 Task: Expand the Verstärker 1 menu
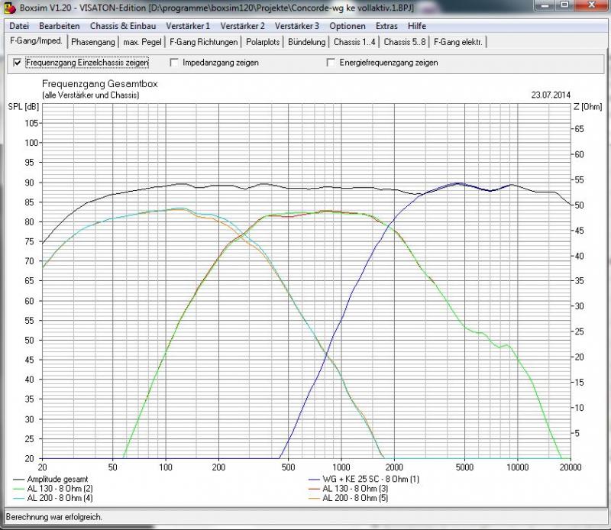pos(188,26)
